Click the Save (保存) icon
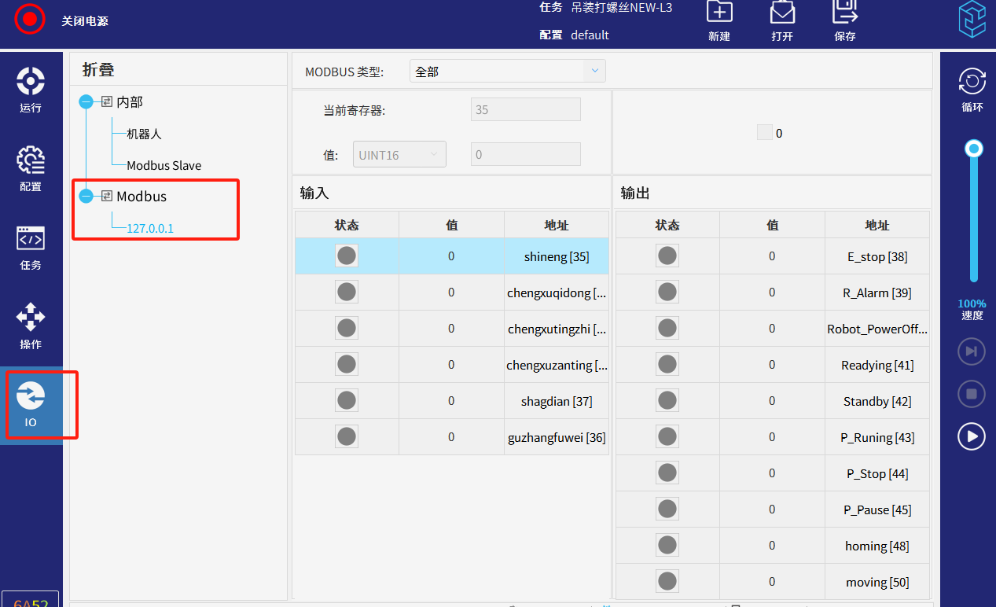This screenshot has height=607, width=996. click(844, 13)
